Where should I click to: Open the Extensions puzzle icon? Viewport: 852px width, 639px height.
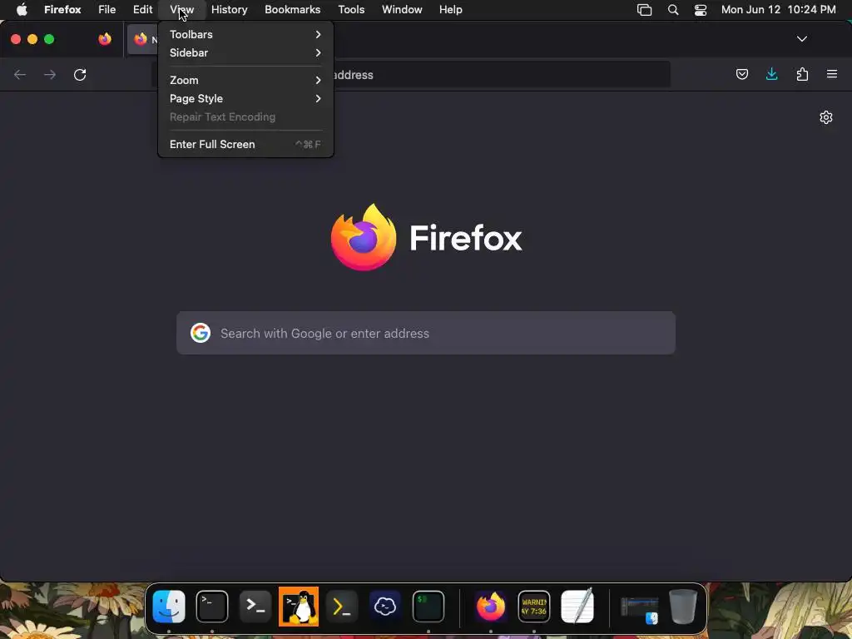pyautogui.click(x=802, y=74)
